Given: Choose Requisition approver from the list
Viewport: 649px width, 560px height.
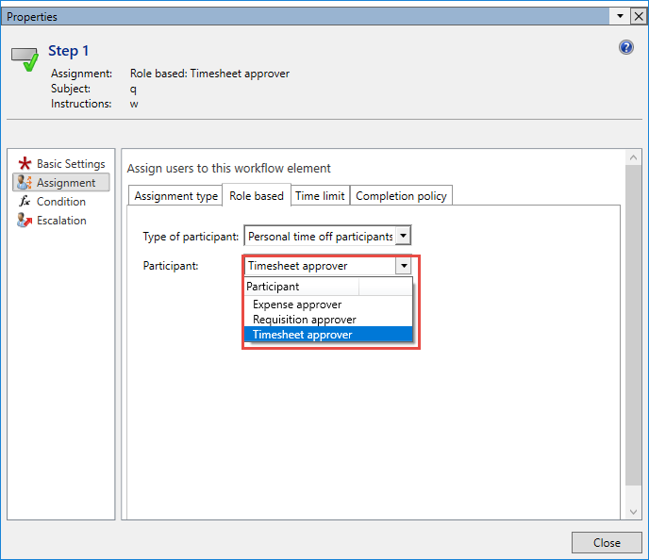Looking at the screenshot, I should point(328,320).
